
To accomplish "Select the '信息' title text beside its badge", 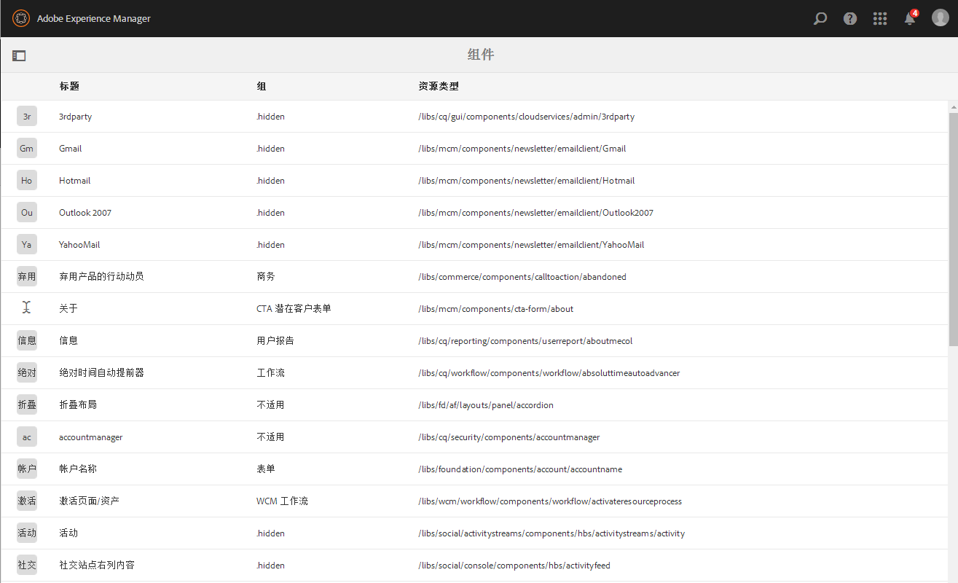I will click(68, 341).
